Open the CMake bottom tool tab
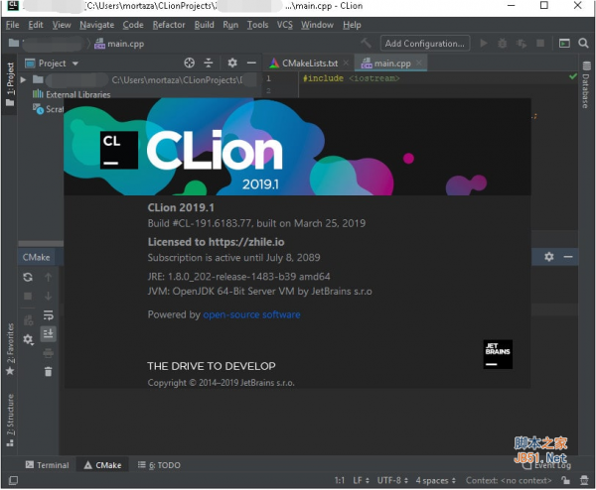The image size is (596, 490). [x=102, y=465]
